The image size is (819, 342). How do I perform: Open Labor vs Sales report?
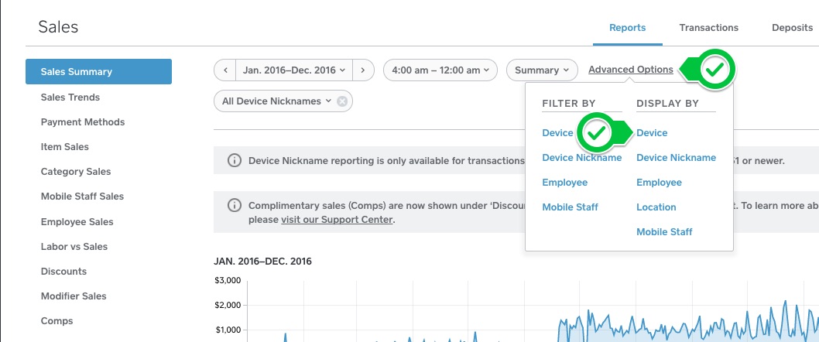pos(74,247)
